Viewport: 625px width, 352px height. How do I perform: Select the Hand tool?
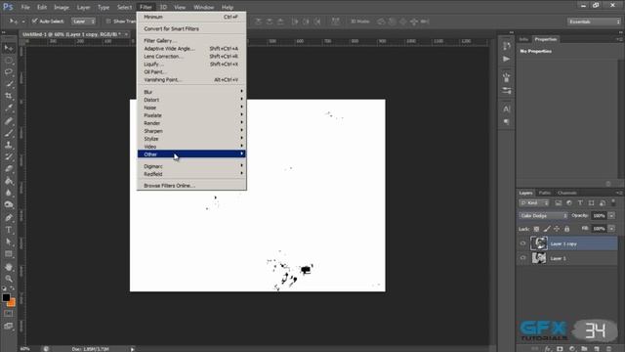point(9,267)
